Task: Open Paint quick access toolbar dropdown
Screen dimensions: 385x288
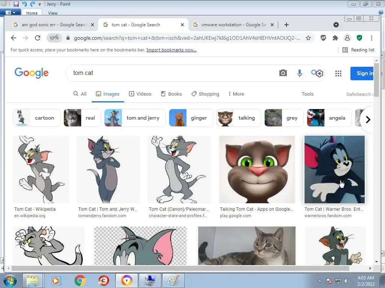Action: click(x=39, y=4)
